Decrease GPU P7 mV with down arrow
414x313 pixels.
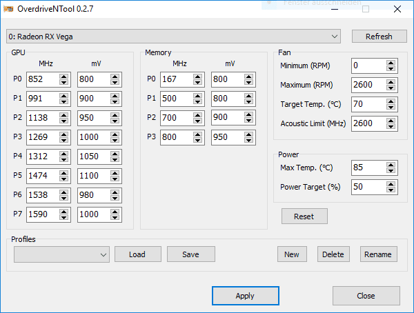click(x=115, y=217)
